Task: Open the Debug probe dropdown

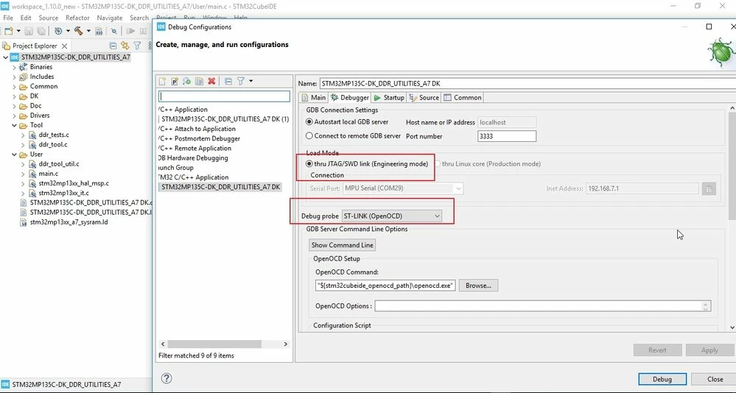Action: [392, 216]
